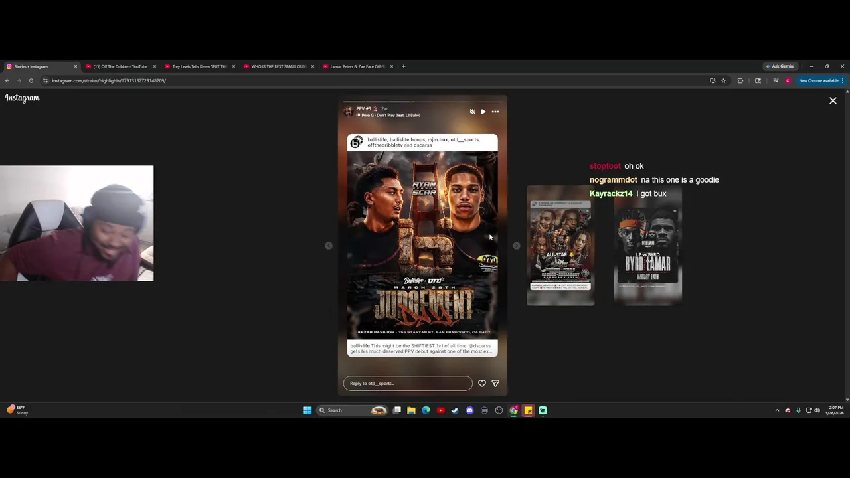Go to the previous story
Screen dimensions: 850x478
tap(329, 246)
